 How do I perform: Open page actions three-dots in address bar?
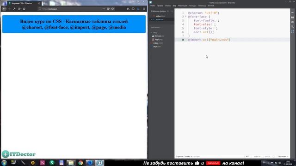pos(104,9)
